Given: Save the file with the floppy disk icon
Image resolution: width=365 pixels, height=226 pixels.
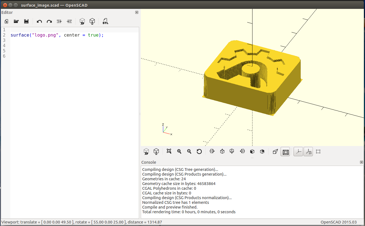Looking at the screenshot, I should coord(26,21).
